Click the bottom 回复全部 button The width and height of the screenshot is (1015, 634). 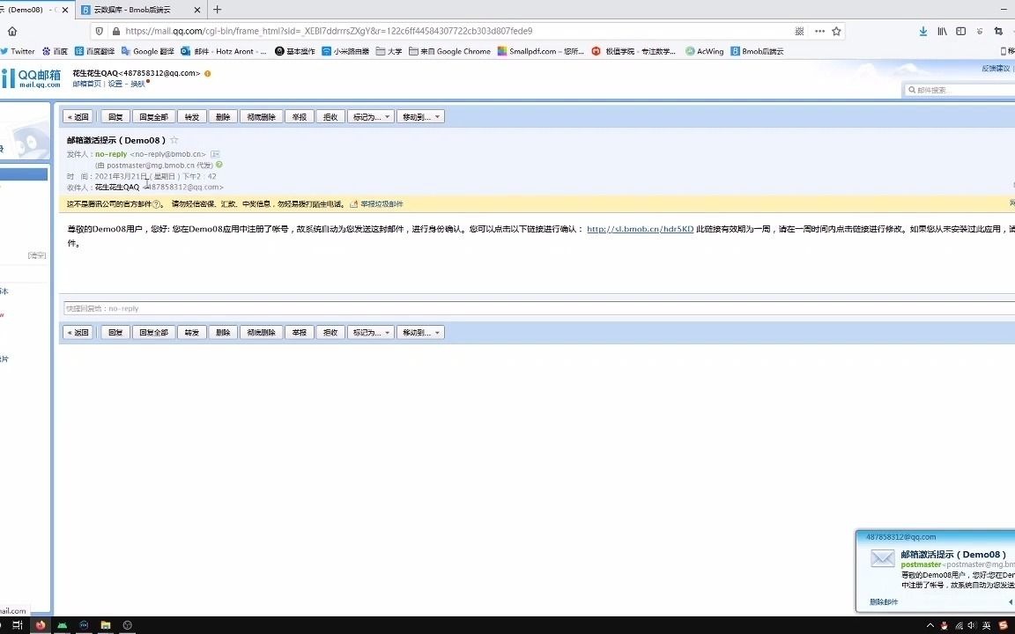click(x=153, y=333)
